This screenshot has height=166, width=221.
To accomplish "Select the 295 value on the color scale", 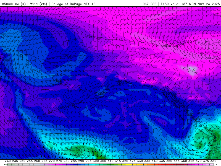I will pos(88,161).
